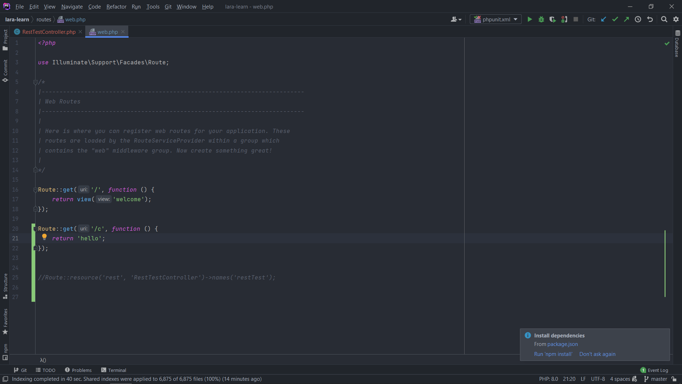Click the intention lightbulb on line 21
Image resolution: width=682 pixels, height=384 pixels.
click(44, 237)
